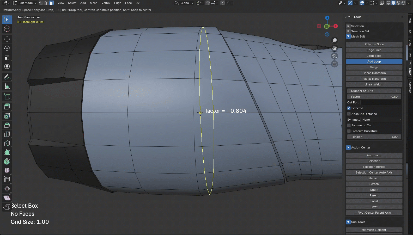Choose the Measure tool
This screenshot has width=413, height=235.
click(x=7, y=86)
